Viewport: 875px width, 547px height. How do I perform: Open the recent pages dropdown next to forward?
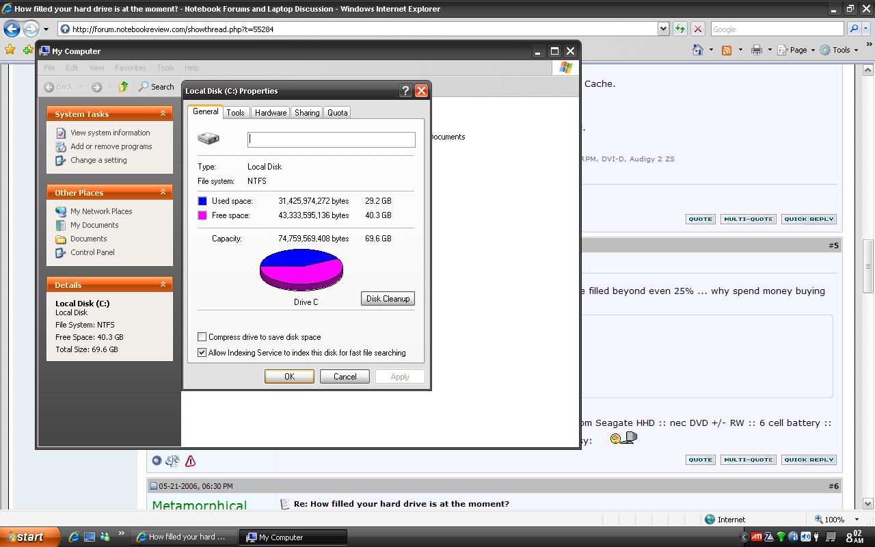tap(46, 29)
